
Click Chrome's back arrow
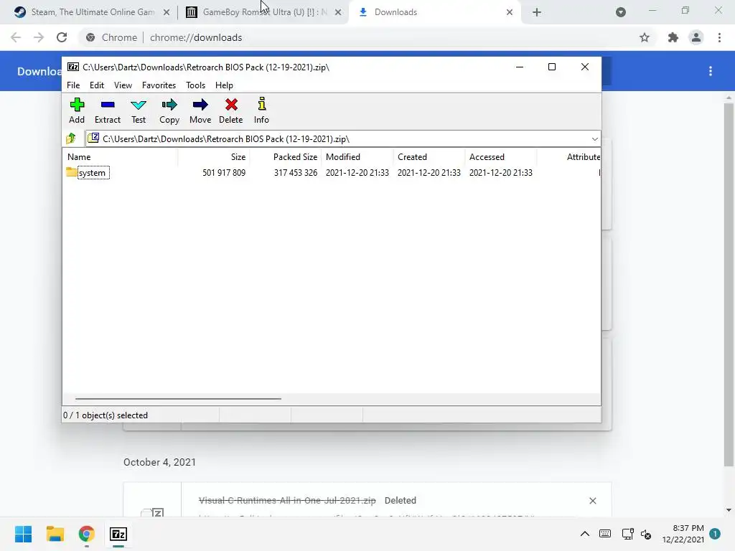[x=16, y=37]
